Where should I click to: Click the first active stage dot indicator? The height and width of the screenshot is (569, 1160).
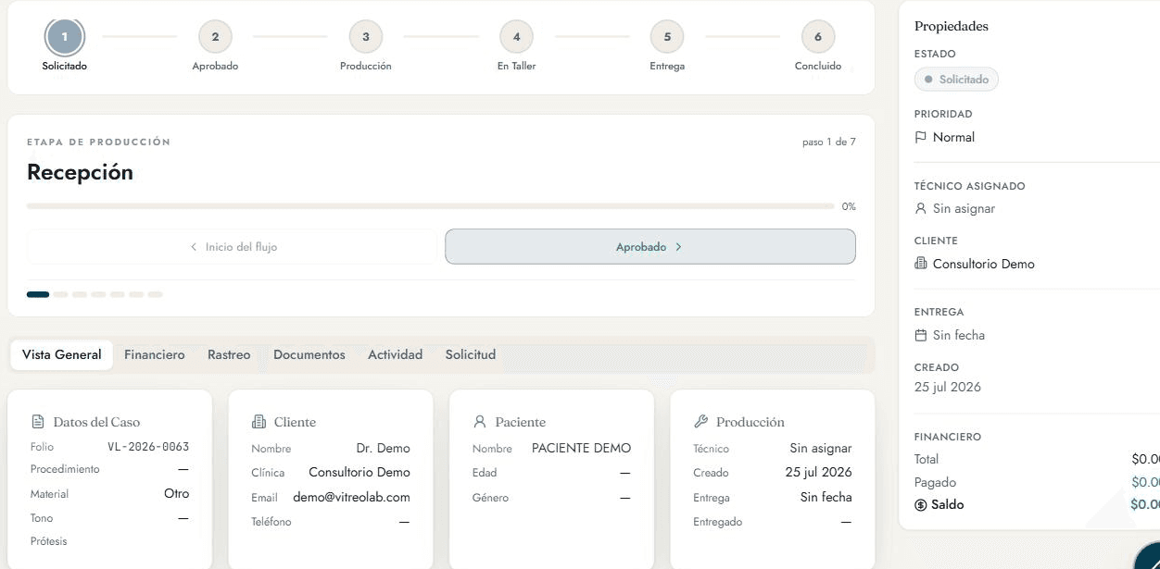coord(38,294)
